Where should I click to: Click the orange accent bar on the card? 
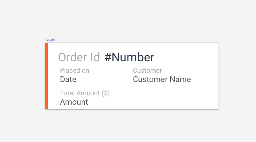tap(47, 76)
